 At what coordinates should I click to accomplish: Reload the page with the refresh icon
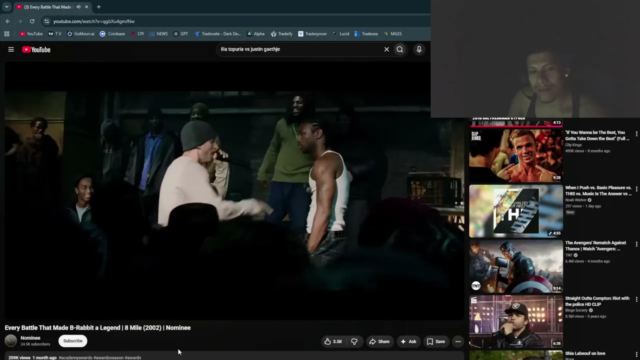click(x=32, y=21)
